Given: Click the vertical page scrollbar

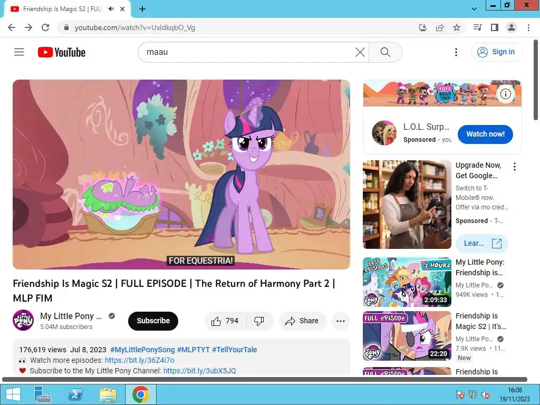Looking at the screenshot, I should (536, 80).
